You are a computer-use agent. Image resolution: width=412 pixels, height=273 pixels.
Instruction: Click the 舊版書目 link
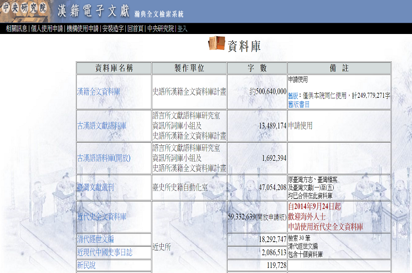(x=299, y=105)
